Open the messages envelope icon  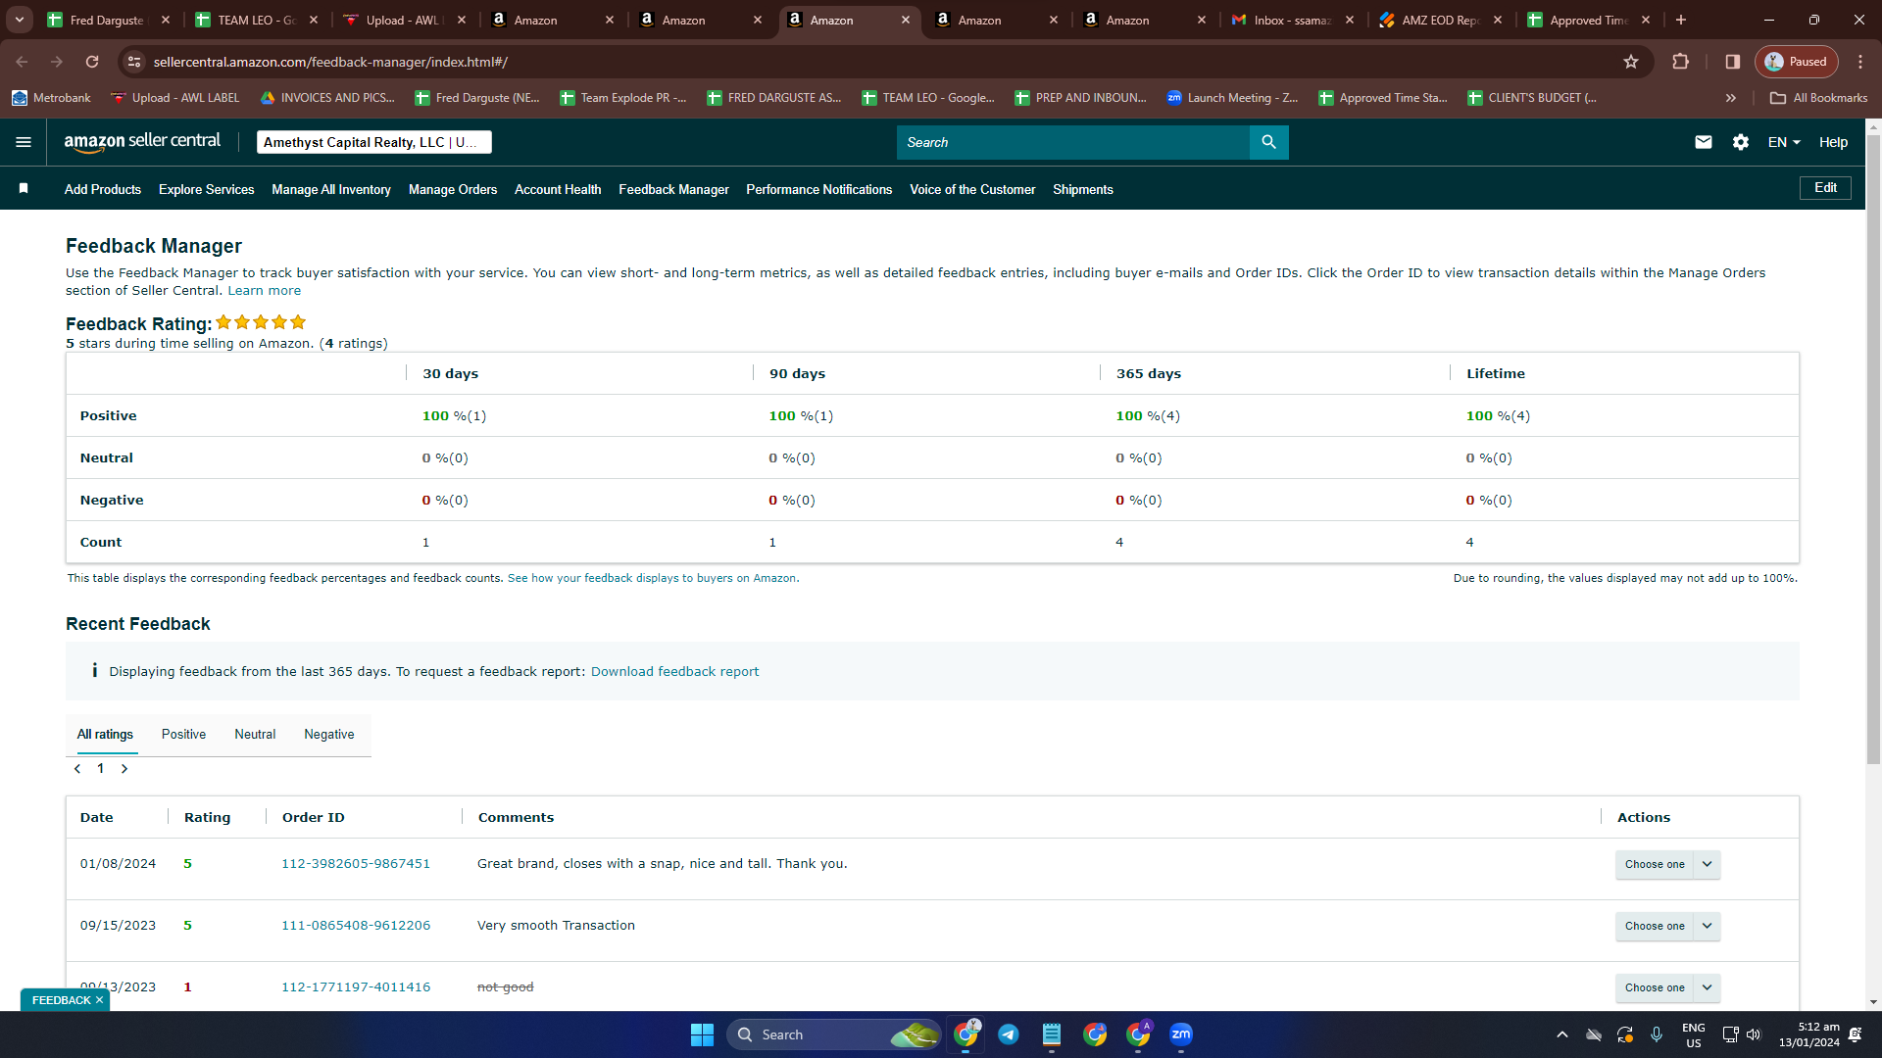[1704, 142]
